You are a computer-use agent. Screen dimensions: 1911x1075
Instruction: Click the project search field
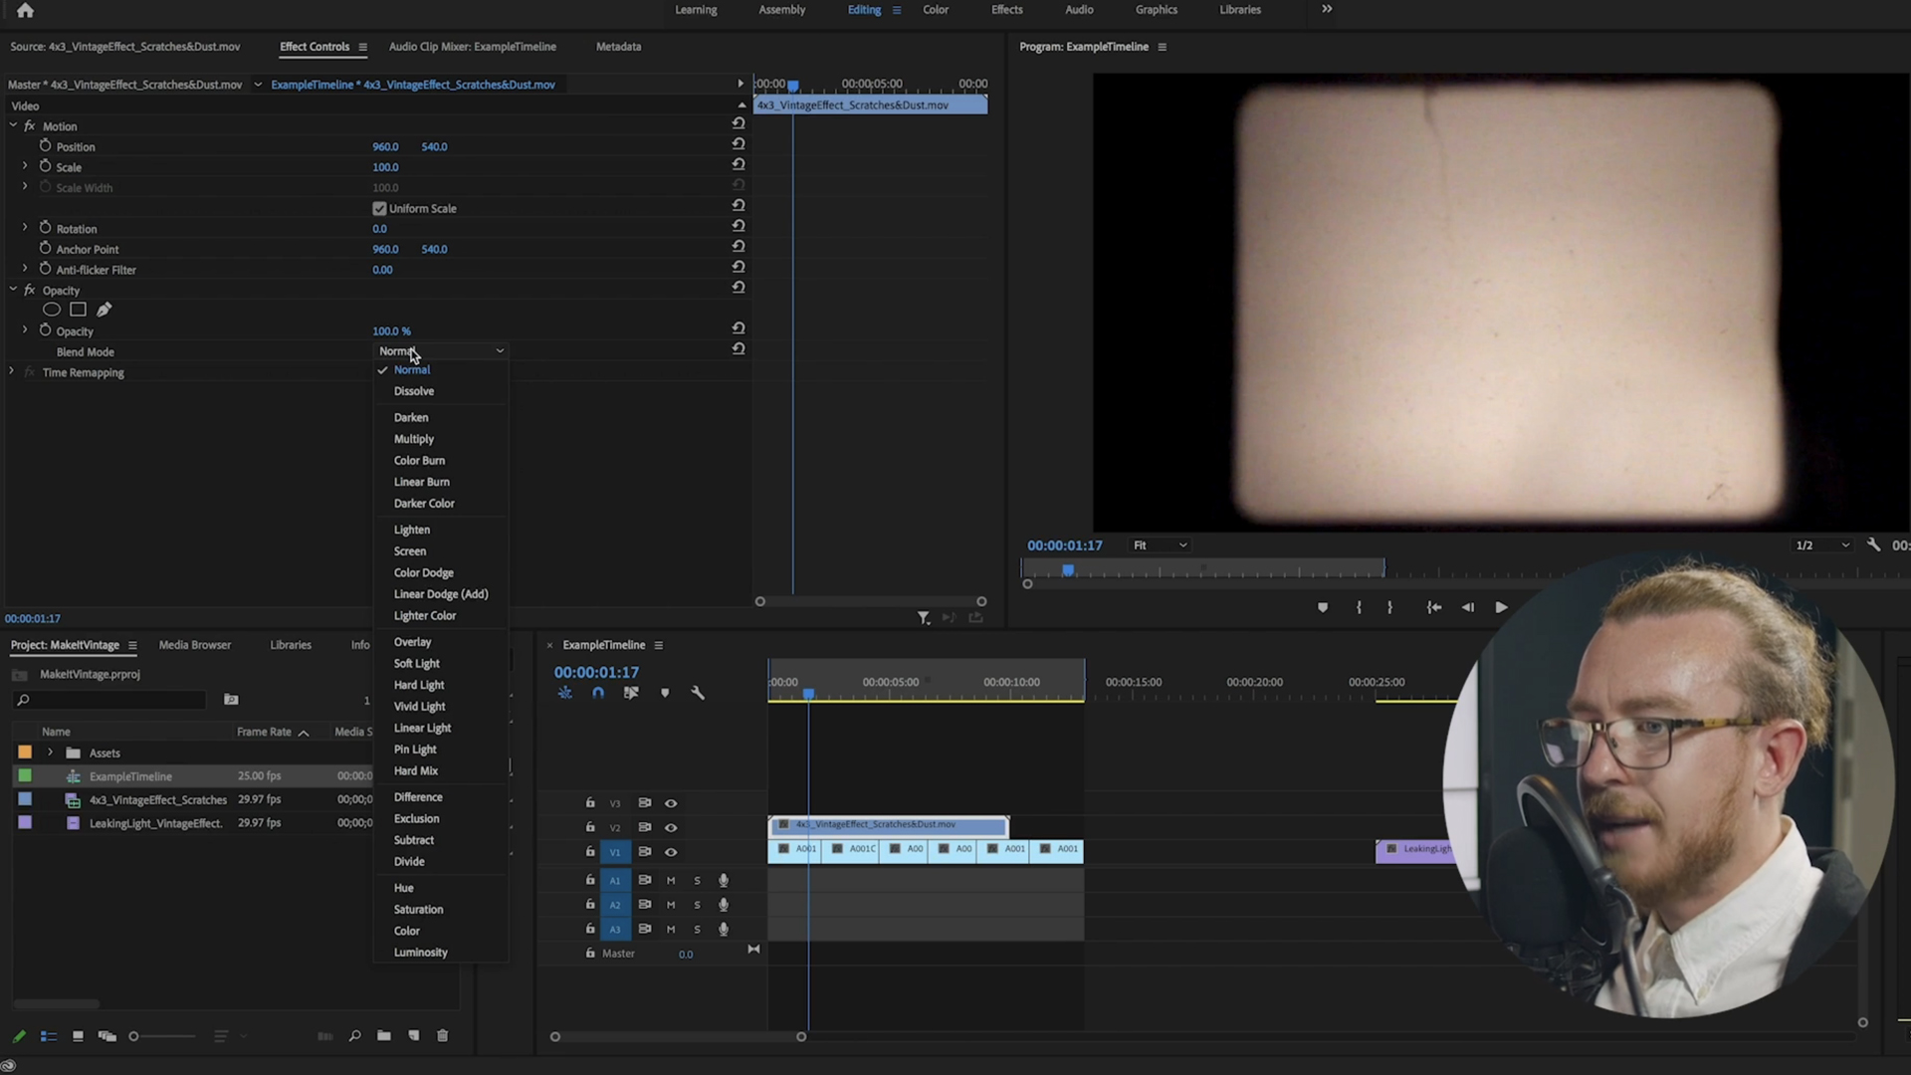click(x=109, y=701)
